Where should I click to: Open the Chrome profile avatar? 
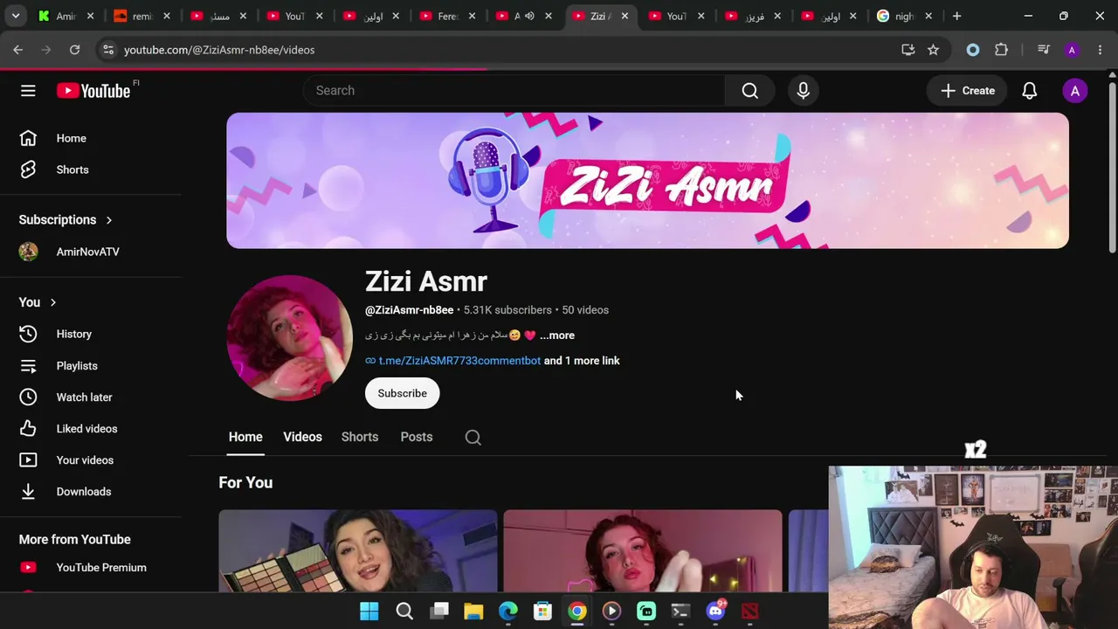click(1072, 50)
